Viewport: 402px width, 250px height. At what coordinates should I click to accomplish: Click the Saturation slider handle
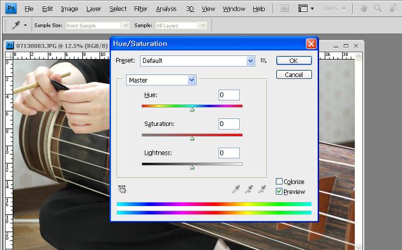tap(192, 139)
